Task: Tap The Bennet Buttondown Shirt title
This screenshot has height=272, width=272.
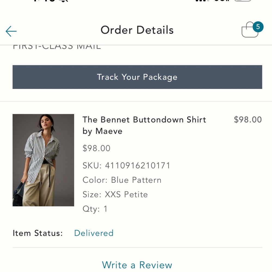Action: [x=144, y=125]
